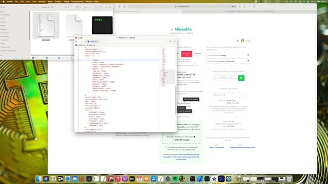The height and width of the screenshot is (184, 328).
Task: Open Mail from the Dock
Action: [x=75, y=179]
